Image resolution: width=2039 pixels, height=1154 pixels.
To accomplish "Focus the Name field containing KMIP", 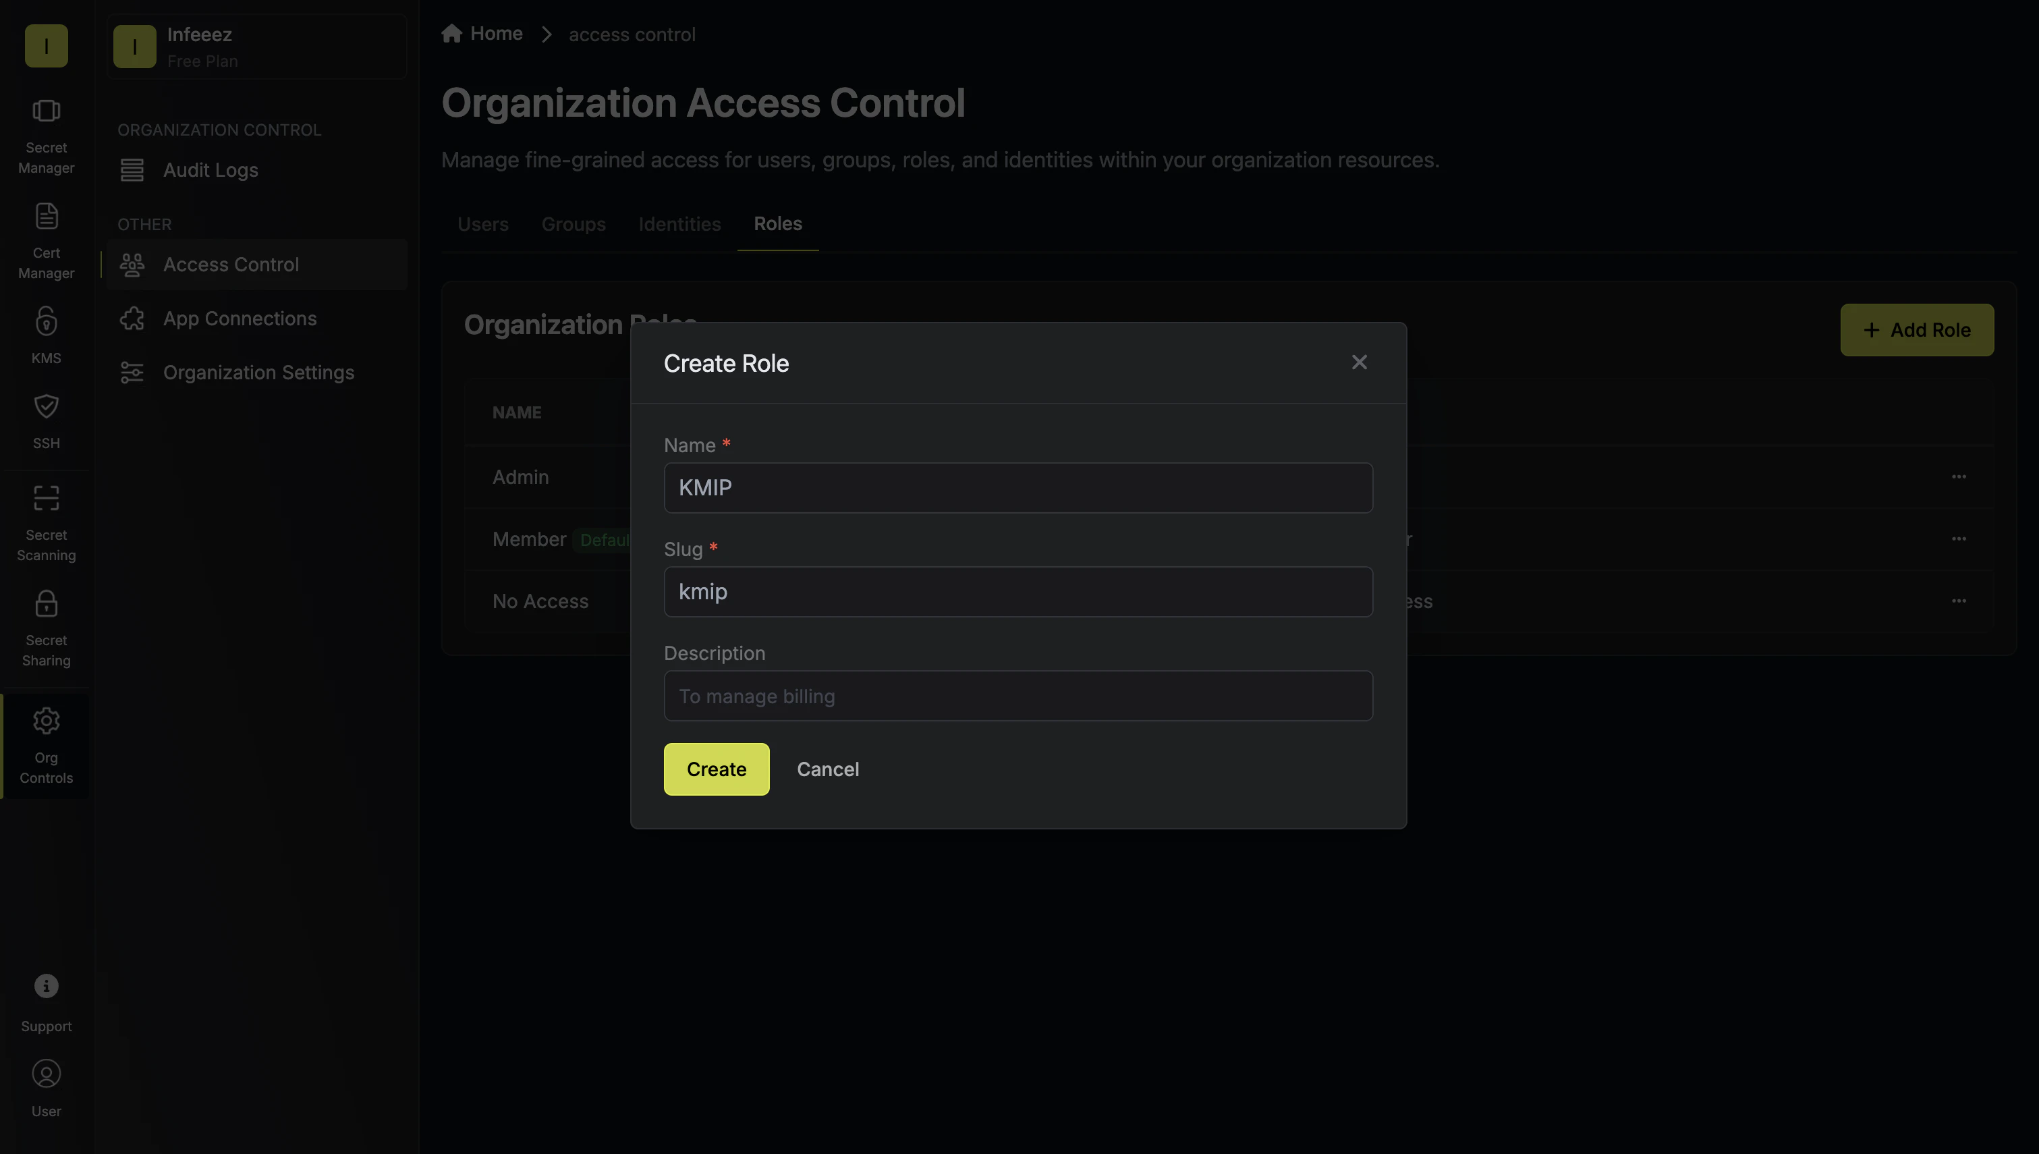I will pyautogui.click(x=1018, y=487).
